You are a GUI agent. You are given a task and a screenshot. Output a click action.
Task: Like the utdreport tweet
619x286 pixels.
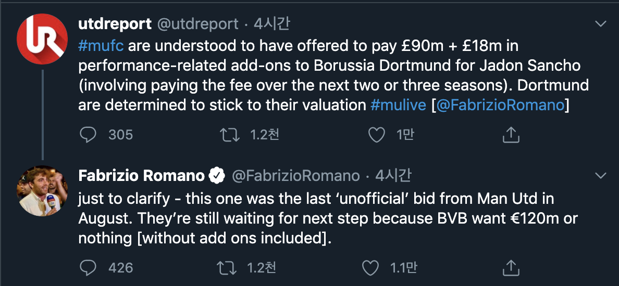[x=376, y=135]
